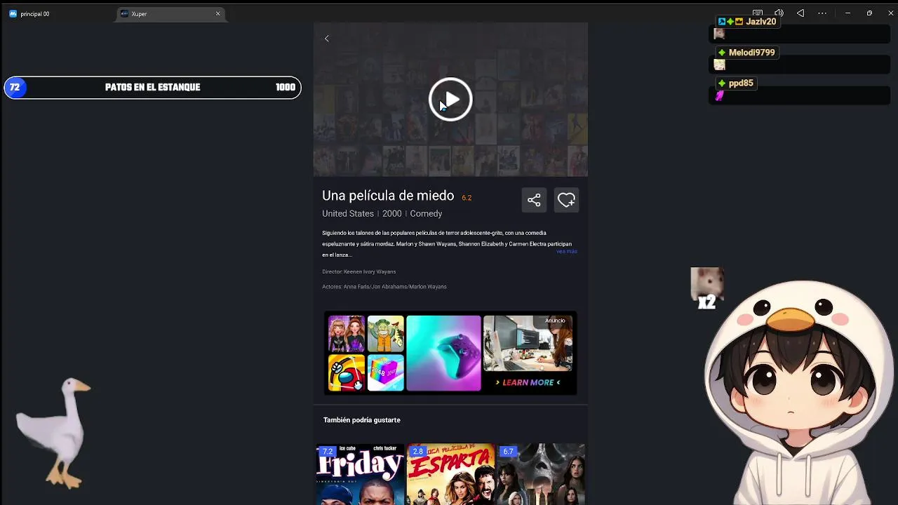This screenshot has width=898, height=505.
Task: Click the LEARN MORE ad button
Action: pos(528,382)
